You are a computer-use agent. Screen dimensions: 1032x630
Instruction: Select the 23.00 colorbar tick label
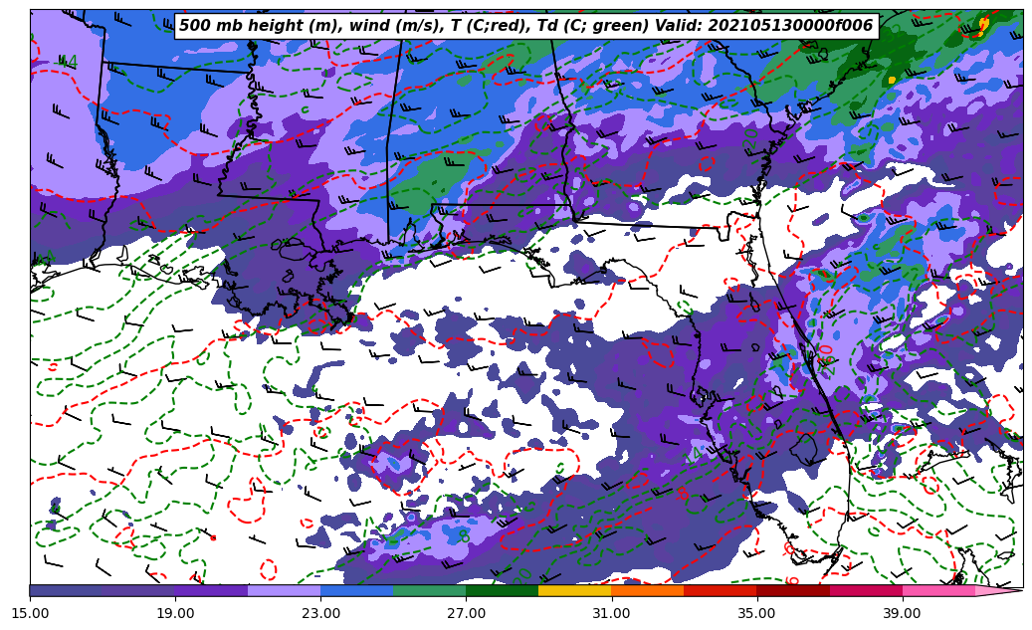coord(320,614)
